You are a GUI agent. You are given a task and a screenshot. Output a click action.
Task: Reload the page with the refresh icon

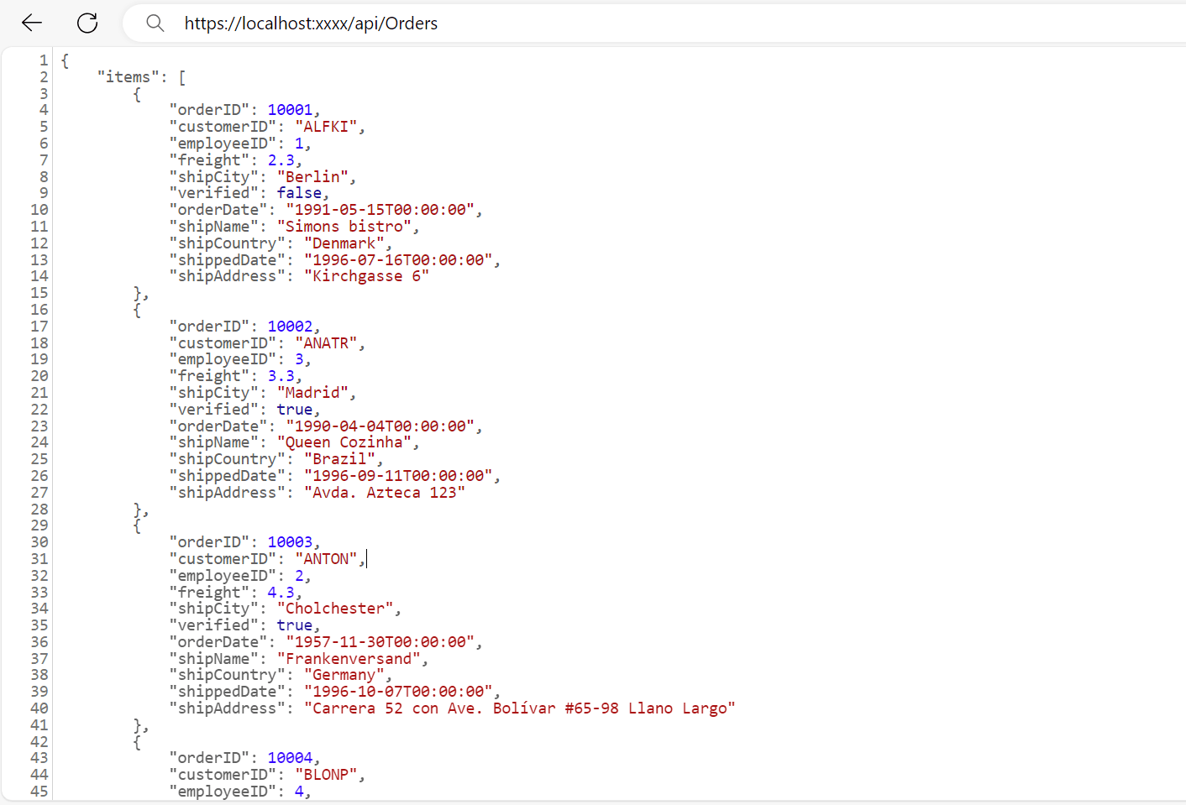87,23
